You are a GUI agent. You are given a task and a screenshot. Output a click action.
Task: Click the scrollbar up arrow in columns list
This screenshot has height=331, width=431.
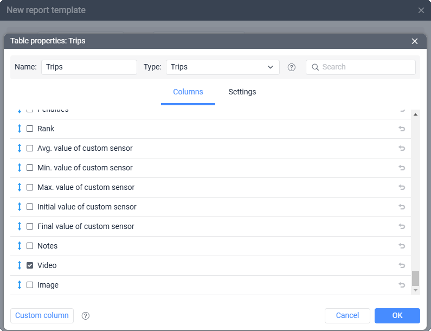[416, 114]
